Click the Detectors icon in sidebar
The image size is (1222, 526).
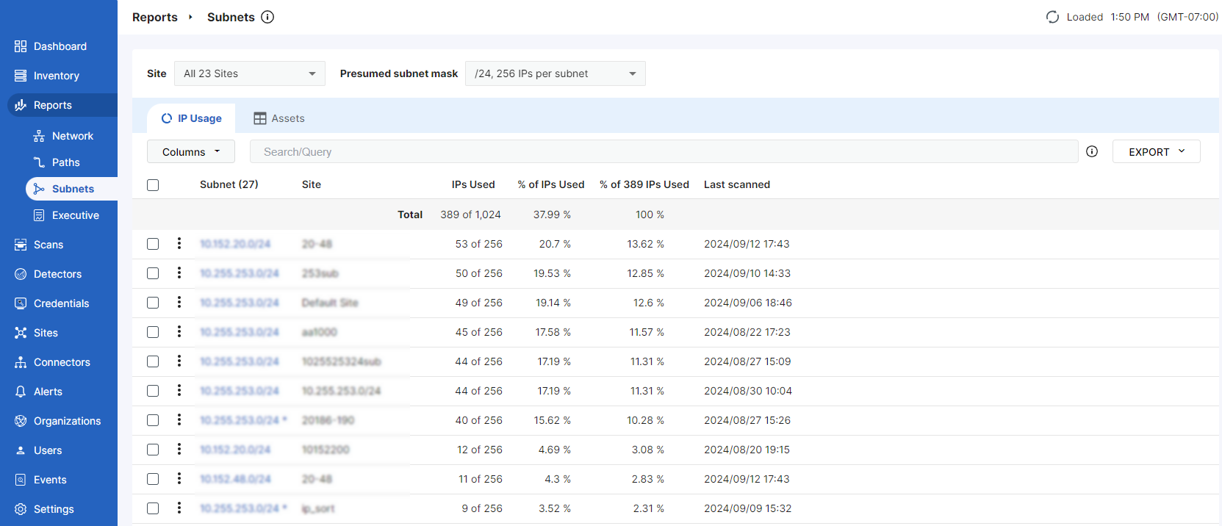coord(21,274)
